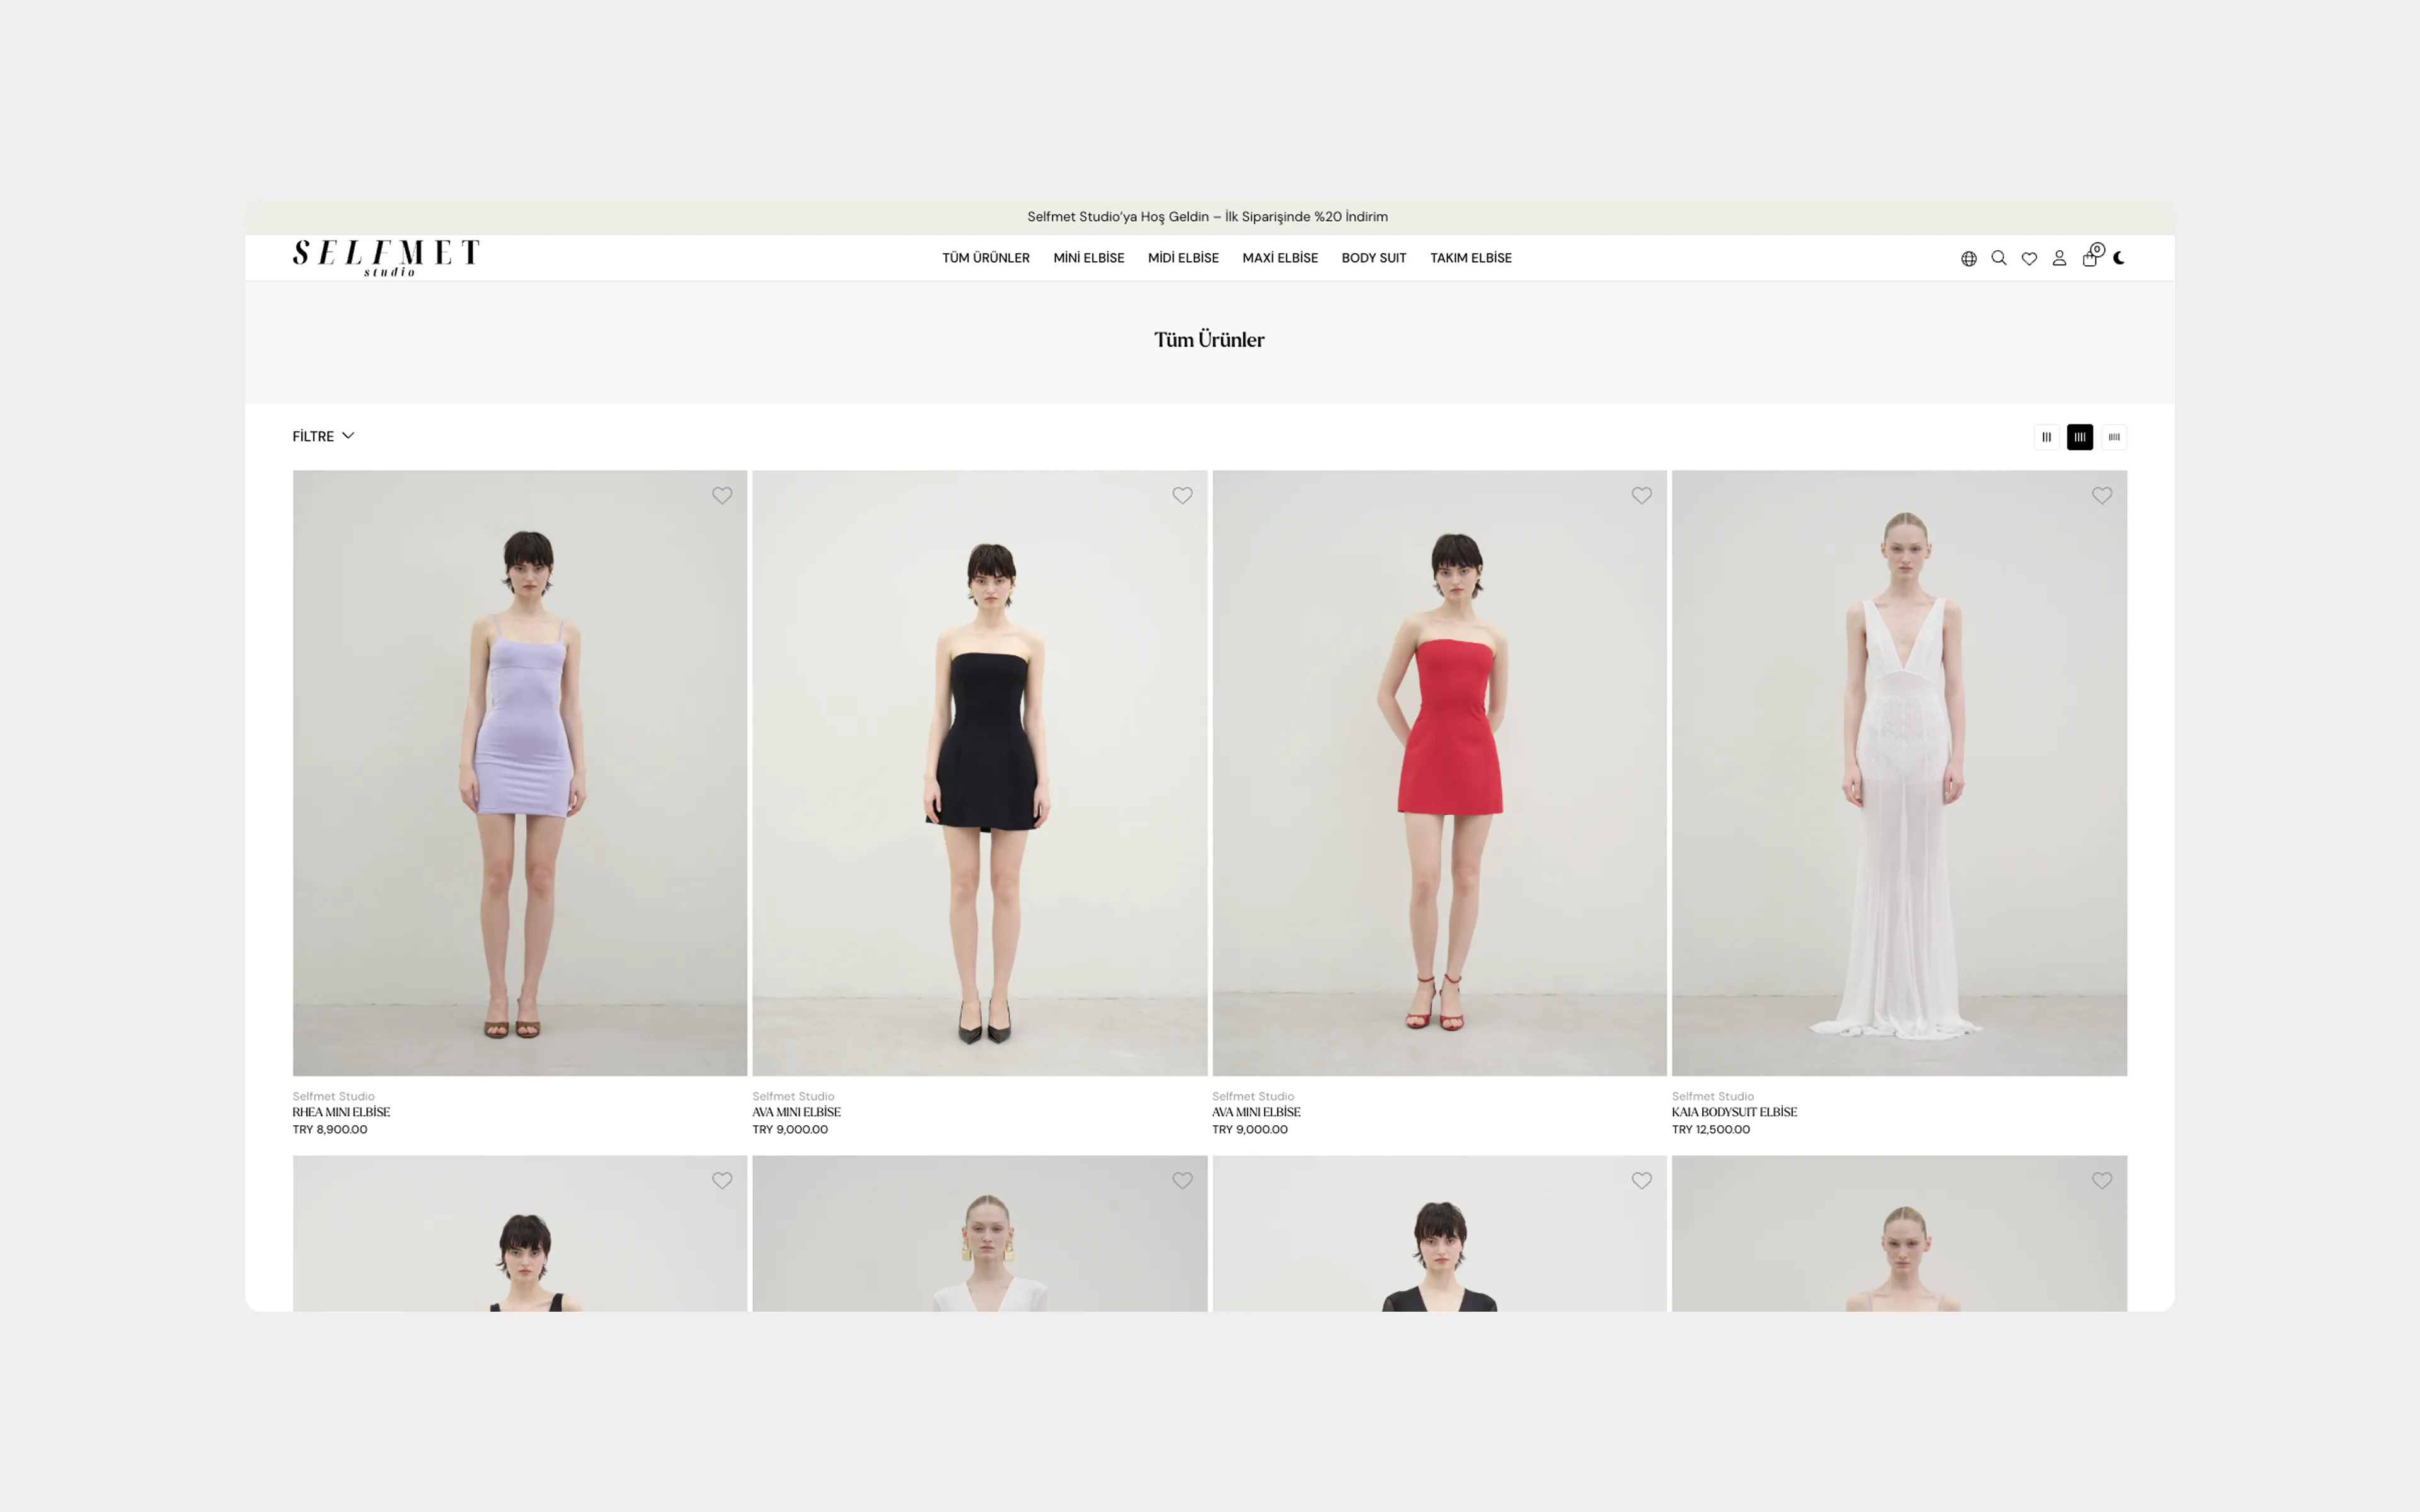Open the BODY SUIT category
Viewport: 2420px width, 1512px height.
tap(1374, 258)
